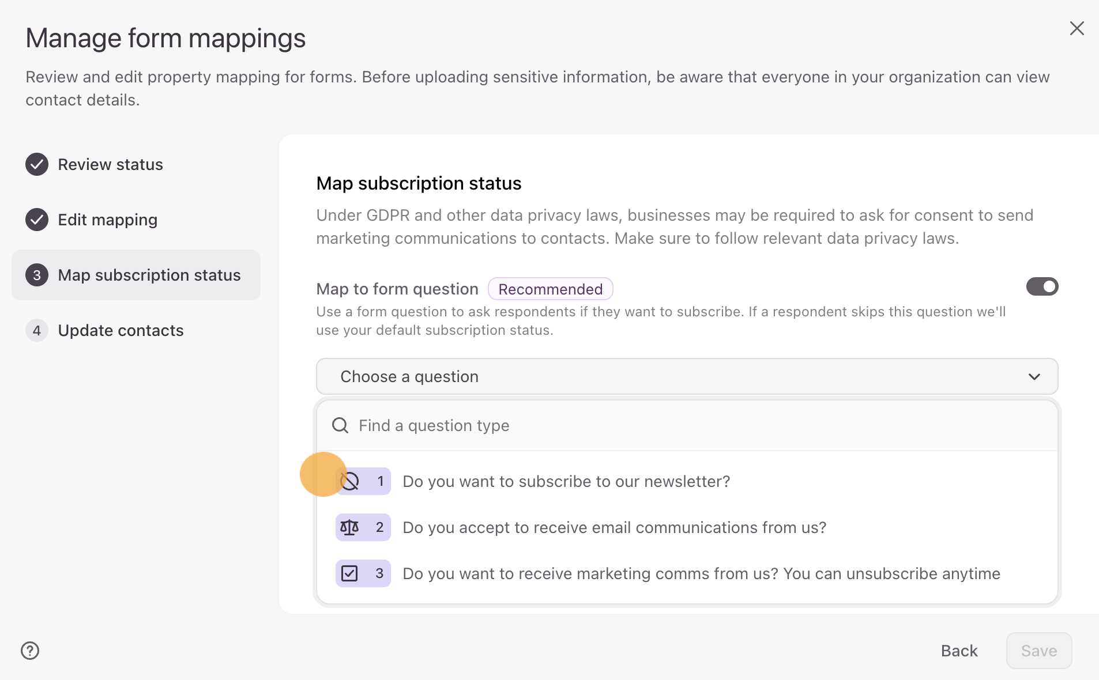
Task: Click the Back button
Action: [x=959, y=651]
